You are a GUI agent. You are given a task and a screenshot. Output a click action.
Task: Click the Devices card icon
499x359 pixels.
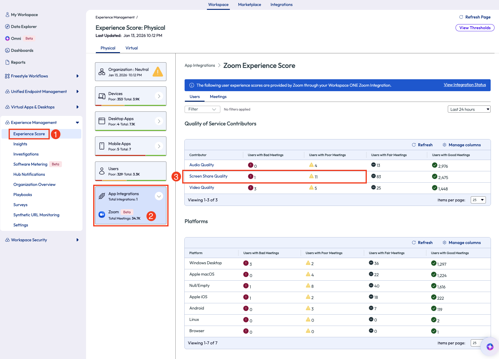click(x=102, y=96)
